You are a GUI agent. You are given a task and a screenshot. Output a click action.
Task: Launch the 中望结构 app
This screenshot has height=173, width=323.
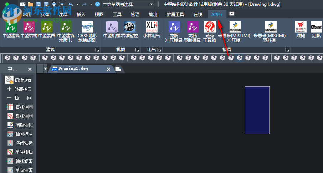(x=29, y=30)
